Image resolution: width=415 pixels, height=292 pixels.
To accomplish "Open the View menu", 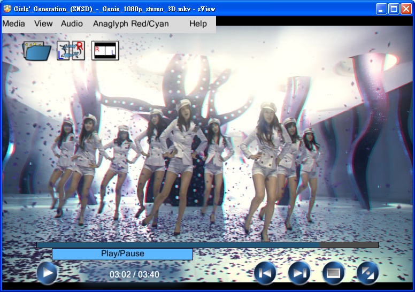I will tap(43, 24).
